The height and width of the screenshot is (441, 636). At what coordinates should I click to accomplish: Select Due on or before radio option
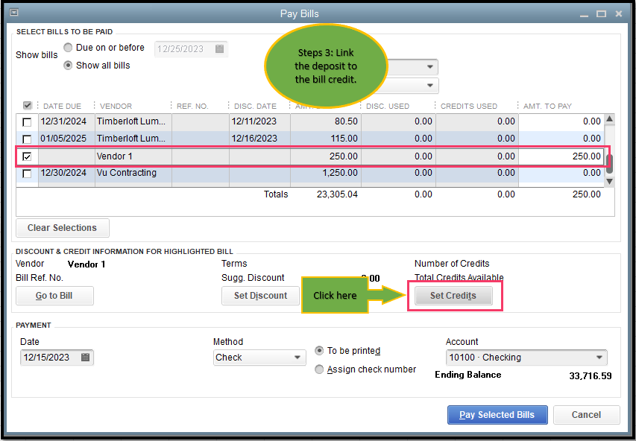[68, 48]
